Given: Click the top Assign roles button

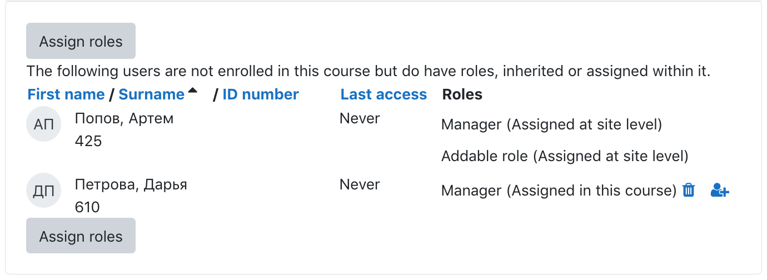Looking at the screenshot, I should pos(81,41).
